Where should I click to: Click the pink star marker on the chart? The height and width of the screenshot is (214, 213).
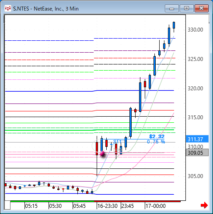click(102, 154)
